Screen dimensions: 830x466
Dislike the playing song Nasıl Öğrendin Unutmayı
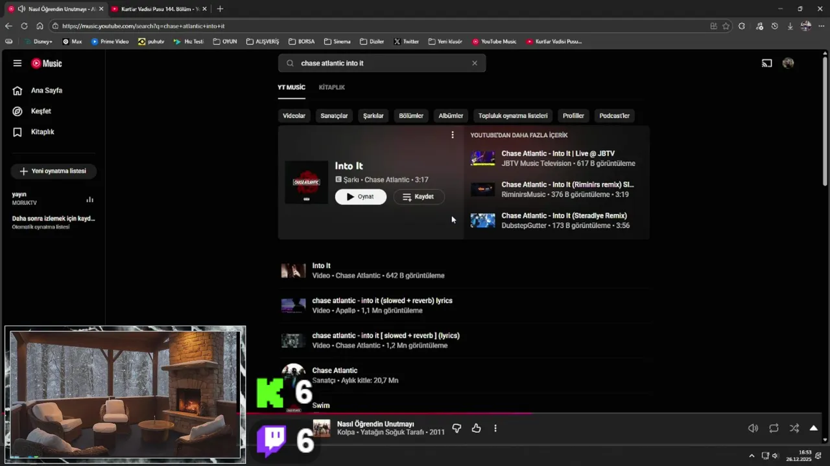tap(456, 428)
